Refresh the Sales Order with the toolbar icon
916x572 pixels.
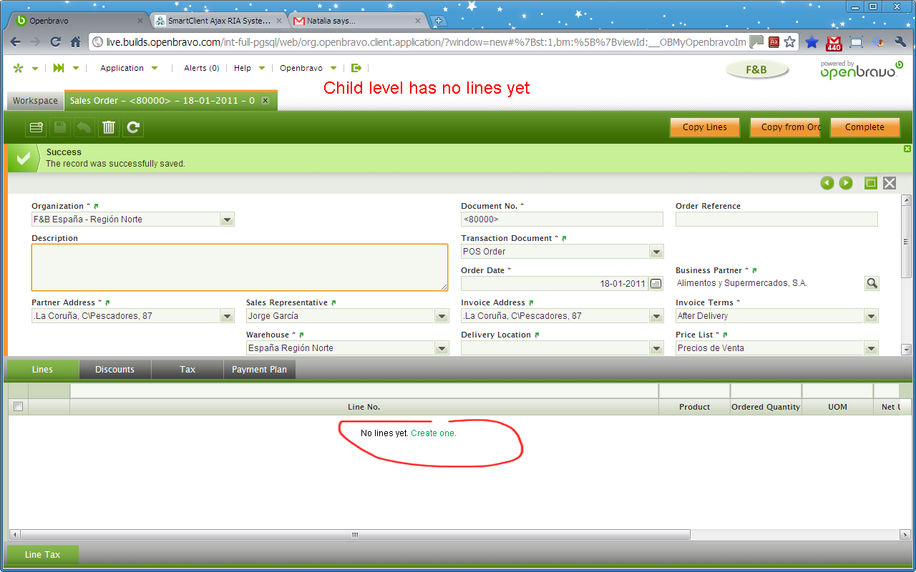click(133, 127)
